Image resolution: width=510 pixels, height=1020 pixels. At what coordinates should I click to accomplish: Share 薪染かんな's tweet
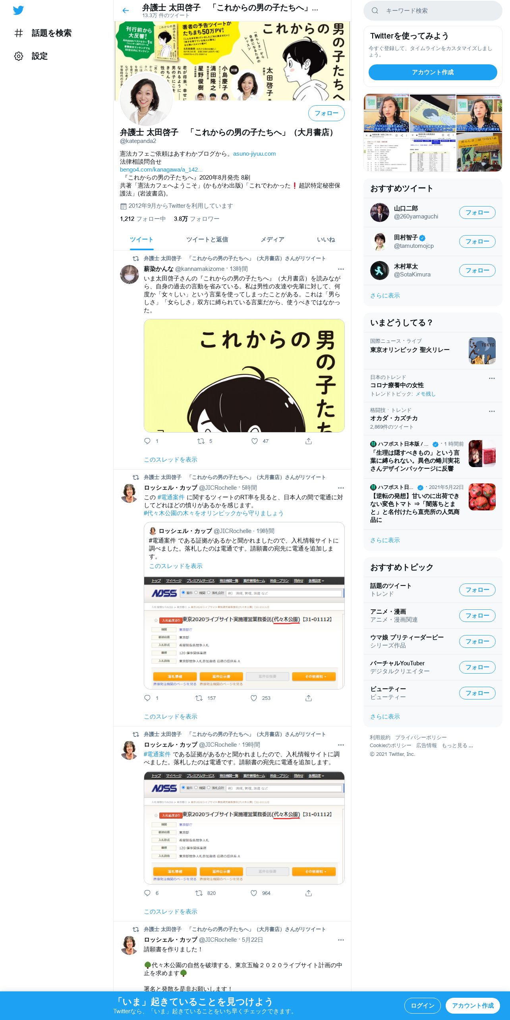click(x=309, y=441)
